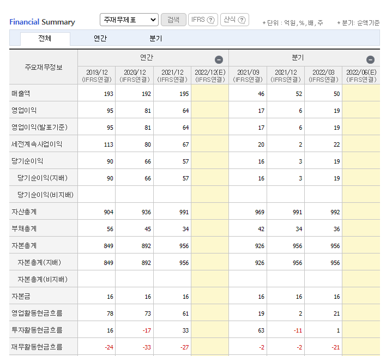The image size is (386, 356).
Task: Click the 재무활동현금흐름 row label
Action: click(x=37, y=347)
